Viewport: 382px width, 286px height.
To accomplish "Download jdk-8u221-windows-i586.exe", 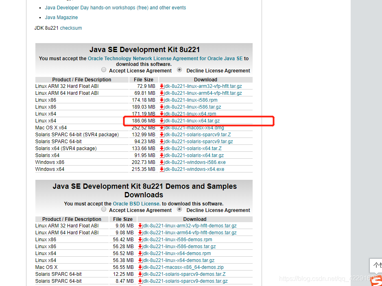I will 194,162.
